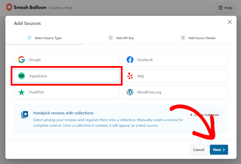The height and width of the screenshot is (164, 241).
Task: Go to step 3 Add Source Details
Action: coord(198,38)
